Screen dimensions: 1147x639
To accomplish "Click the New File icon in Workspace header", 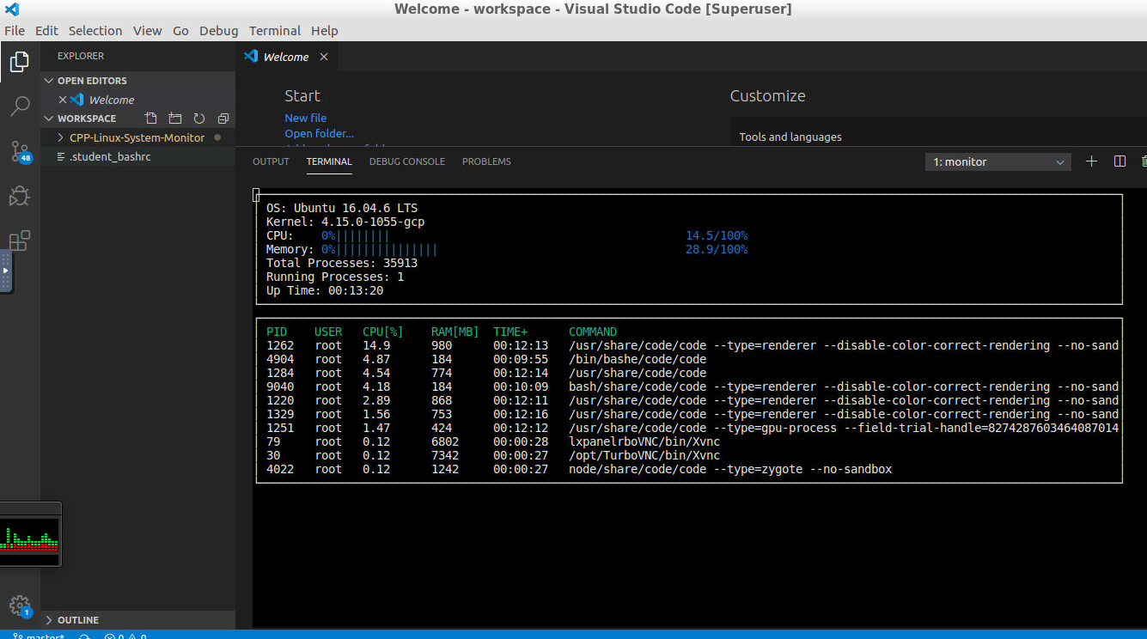I will click(151, 119).
